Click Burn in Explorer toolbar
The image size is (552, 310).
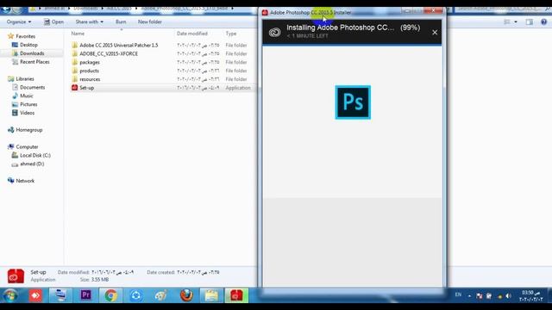click(121, 22)
